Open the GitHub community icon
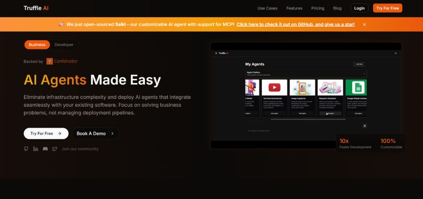The width and height of the screenshot is (423, 199). click(26, 149)
